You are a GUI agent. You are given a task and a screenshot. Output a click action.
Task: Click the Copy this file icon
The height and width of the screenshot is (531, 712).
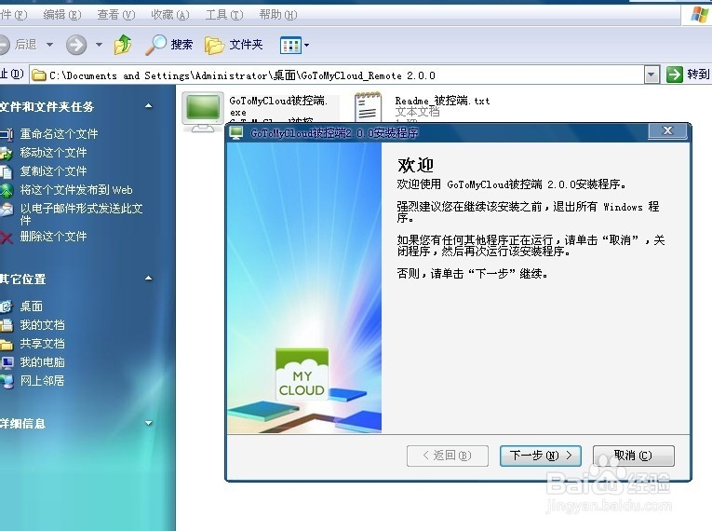[7, 171]
